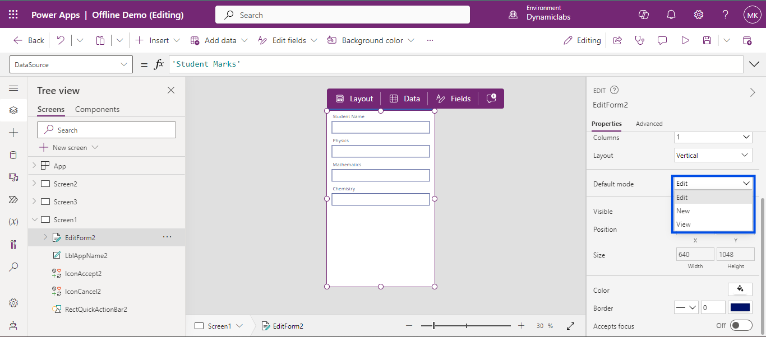
Task: Preview the app with Play icon
Action: point(685,40)
